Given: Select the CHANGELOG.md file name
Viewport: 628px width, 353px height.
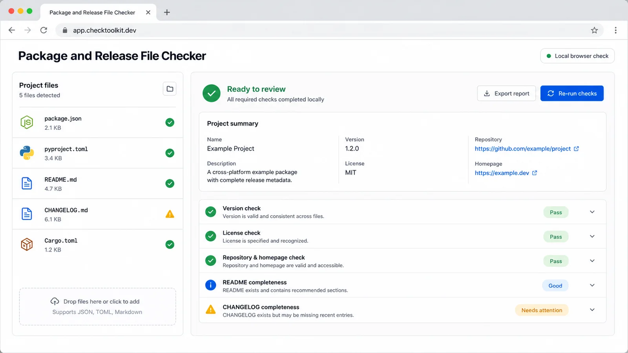Looking at the screenshot, I should (x=66, y=210).
